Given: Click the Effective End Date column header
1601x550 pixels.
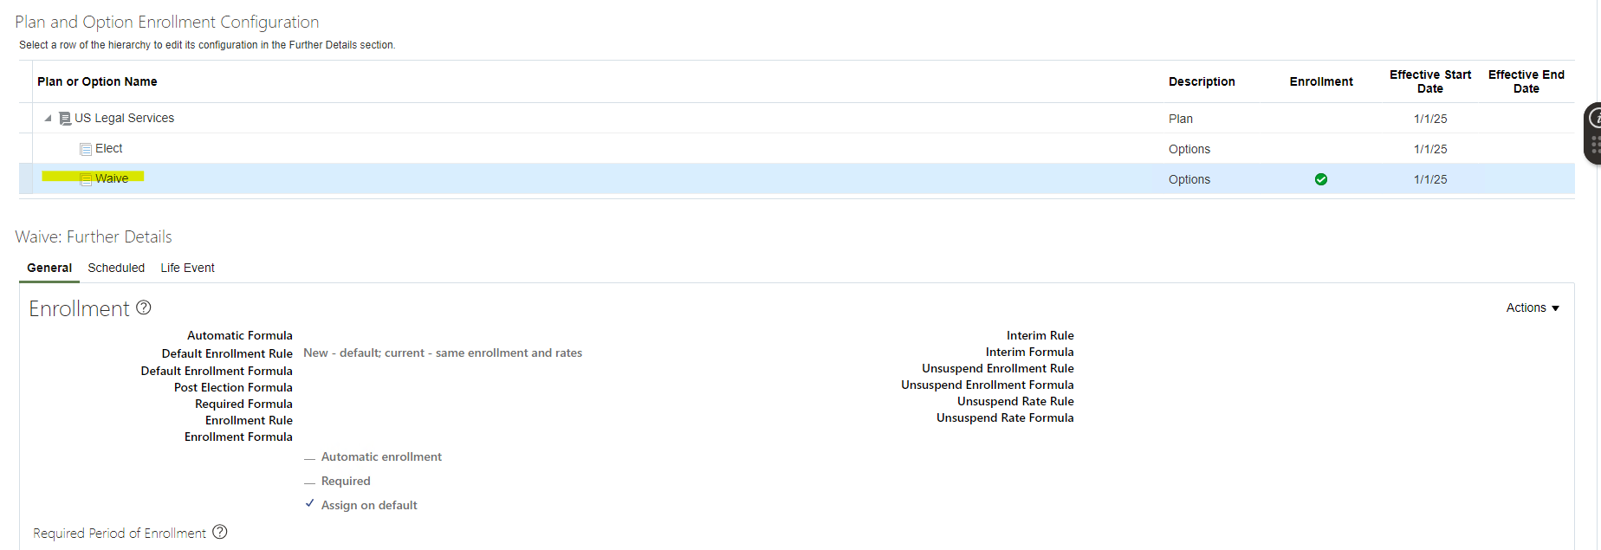Looking at the screenshot, I should 1526,81.
